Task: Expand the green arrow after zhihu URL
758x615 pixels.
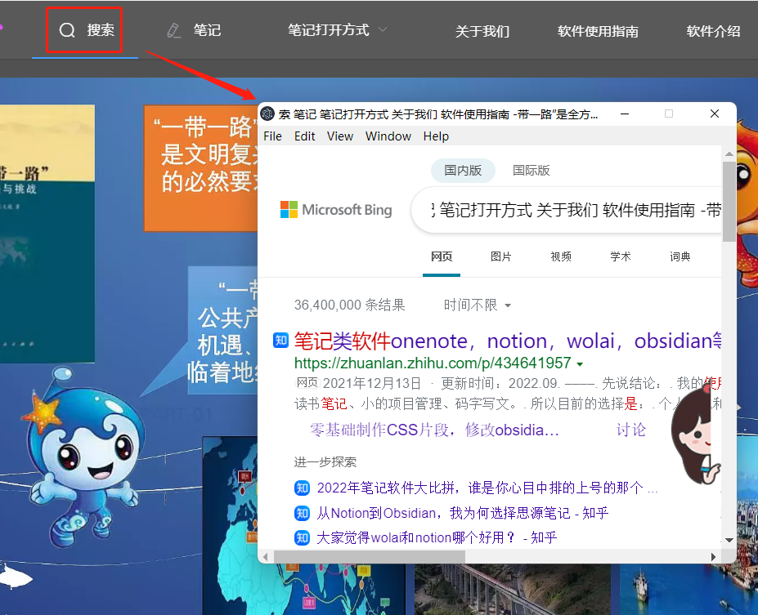Action: coord(580,363)
